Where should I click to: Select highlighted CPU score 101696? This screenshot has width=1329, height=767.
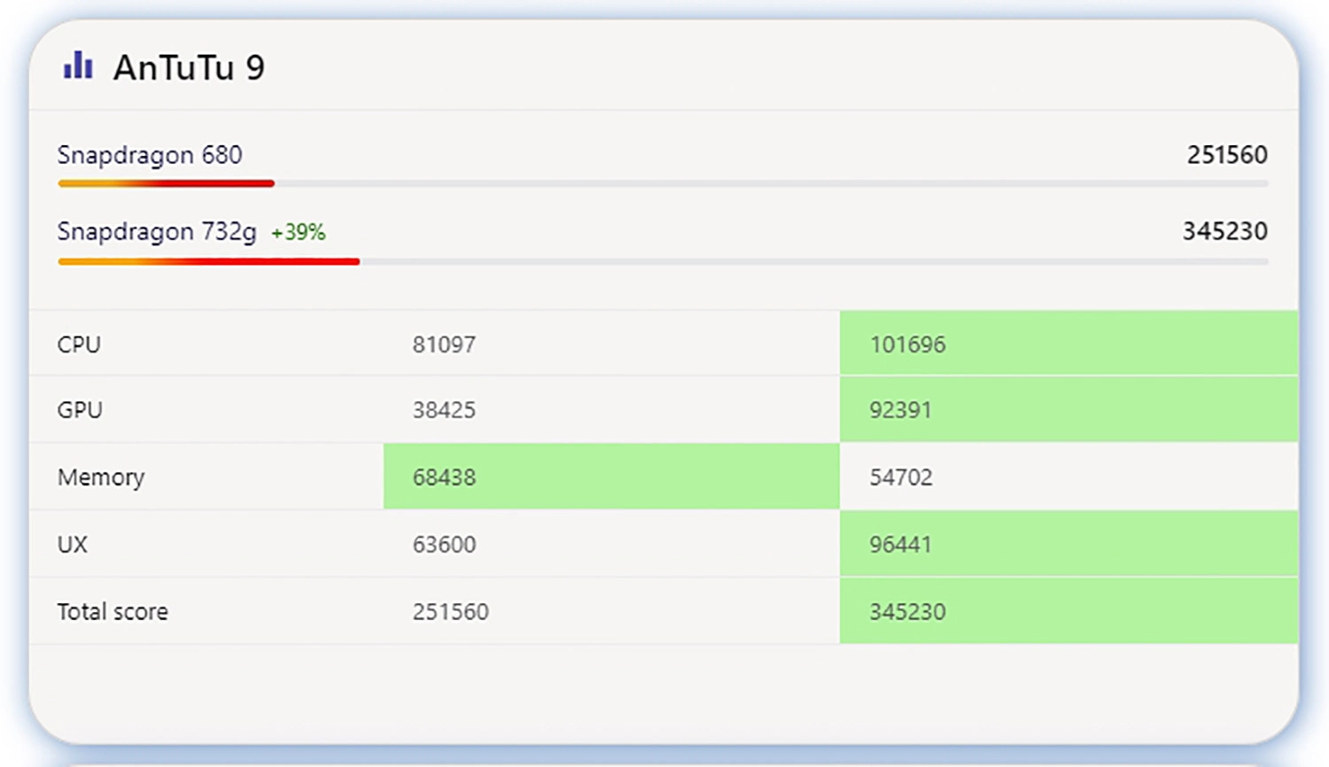pos(907,345)
